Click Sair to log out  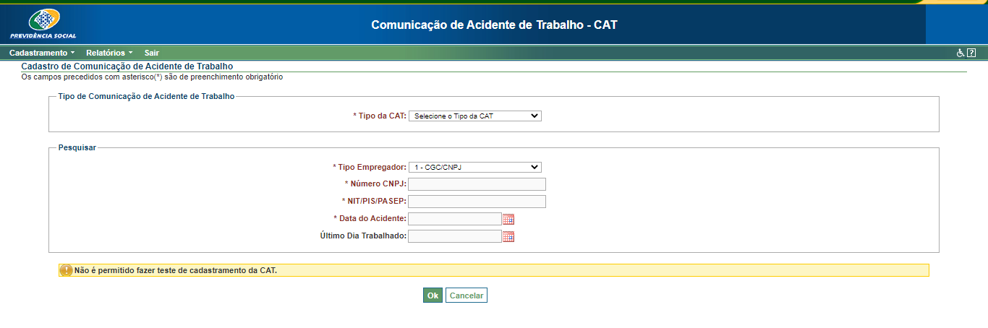pyautogui.click(x=151, y=53)
